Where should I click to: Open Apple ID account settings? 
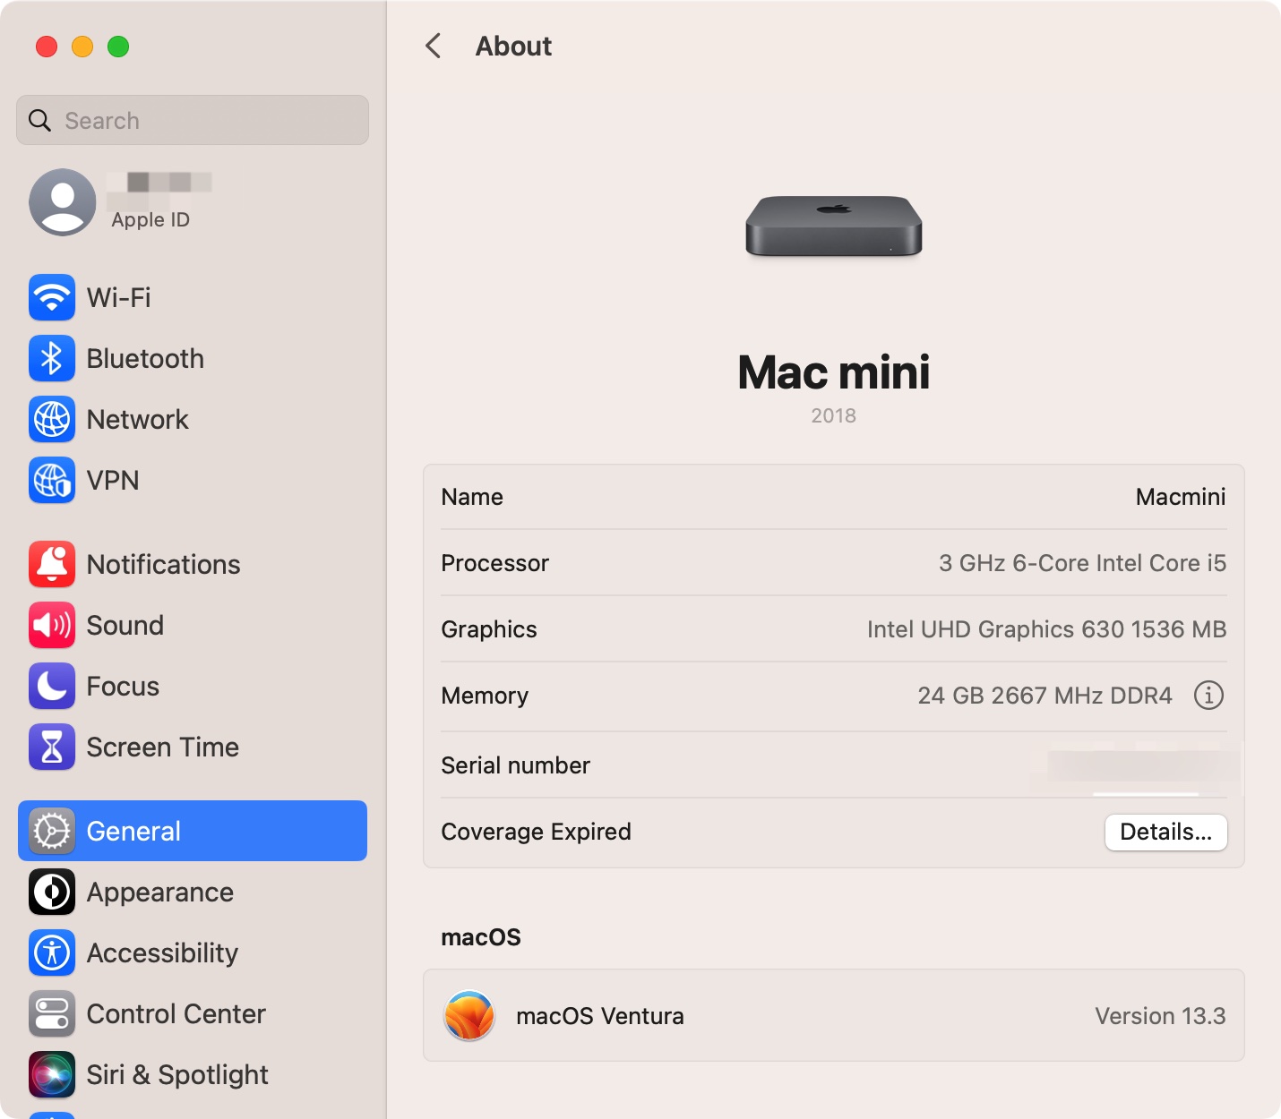193,202
